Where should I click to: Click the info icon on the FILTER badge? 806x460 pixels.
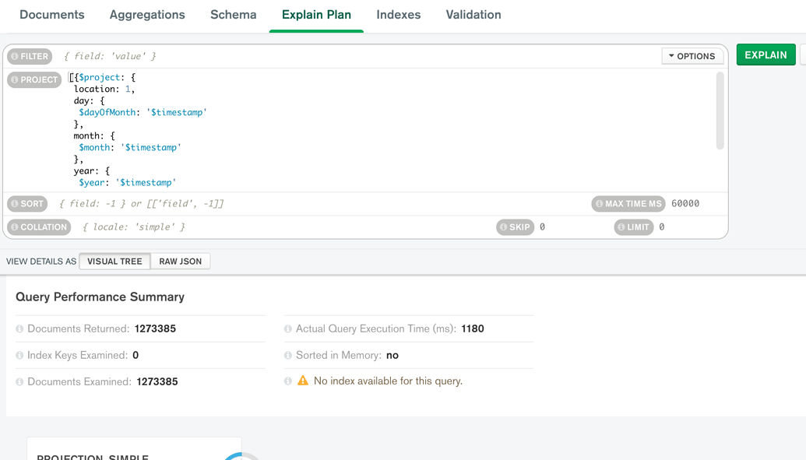[x=16, y=56]
